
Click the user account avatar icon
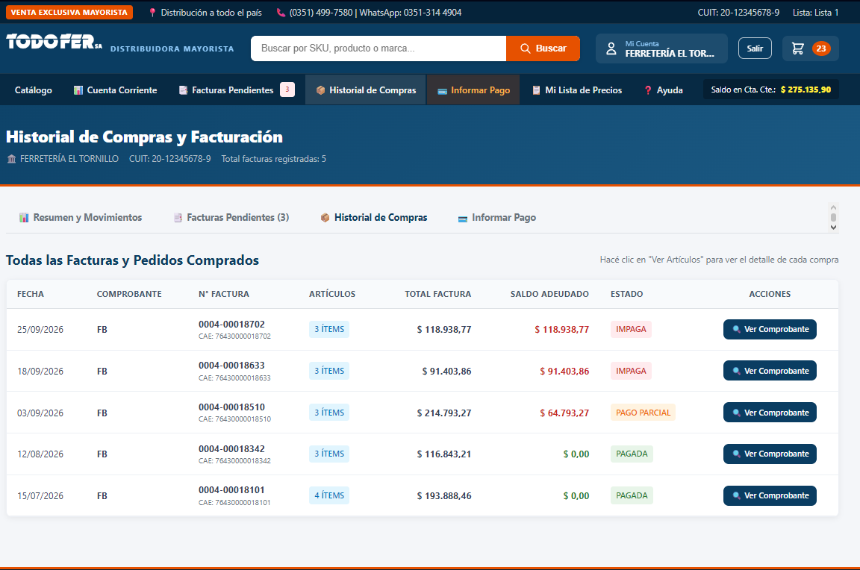pyautogui.click(x=611, y=48)
